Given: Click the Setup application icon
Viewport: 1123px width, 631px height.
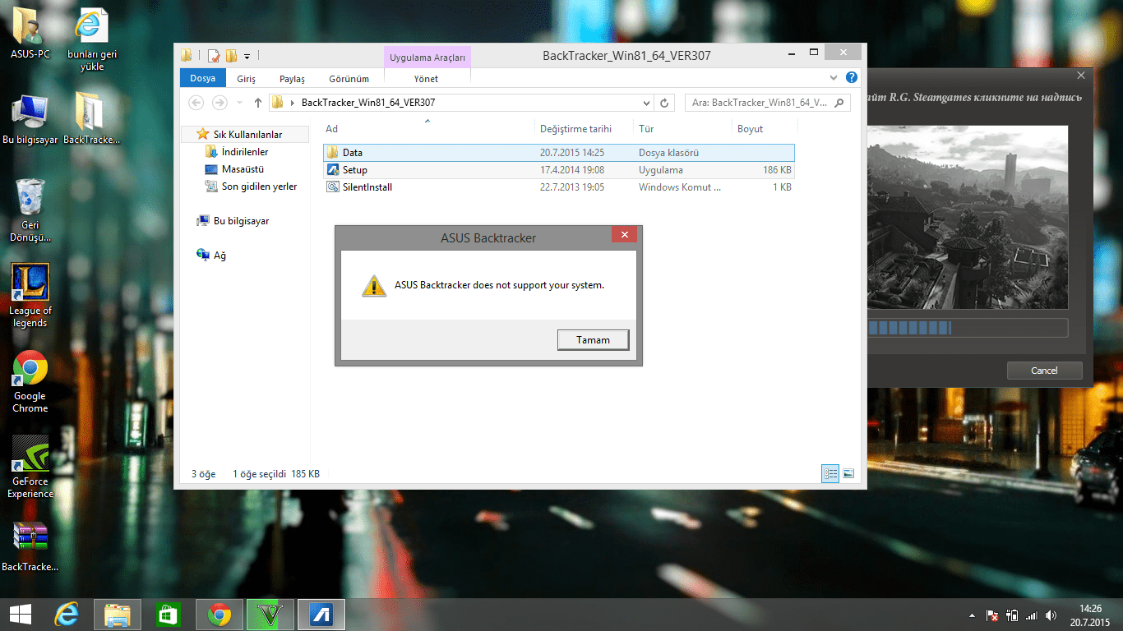Looking at the screenshot, I should [x=333, y=170].
